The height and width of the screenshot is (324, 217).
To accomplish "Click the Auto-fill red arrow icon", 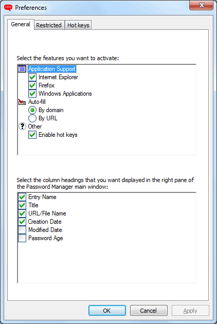I will [22, 102].
